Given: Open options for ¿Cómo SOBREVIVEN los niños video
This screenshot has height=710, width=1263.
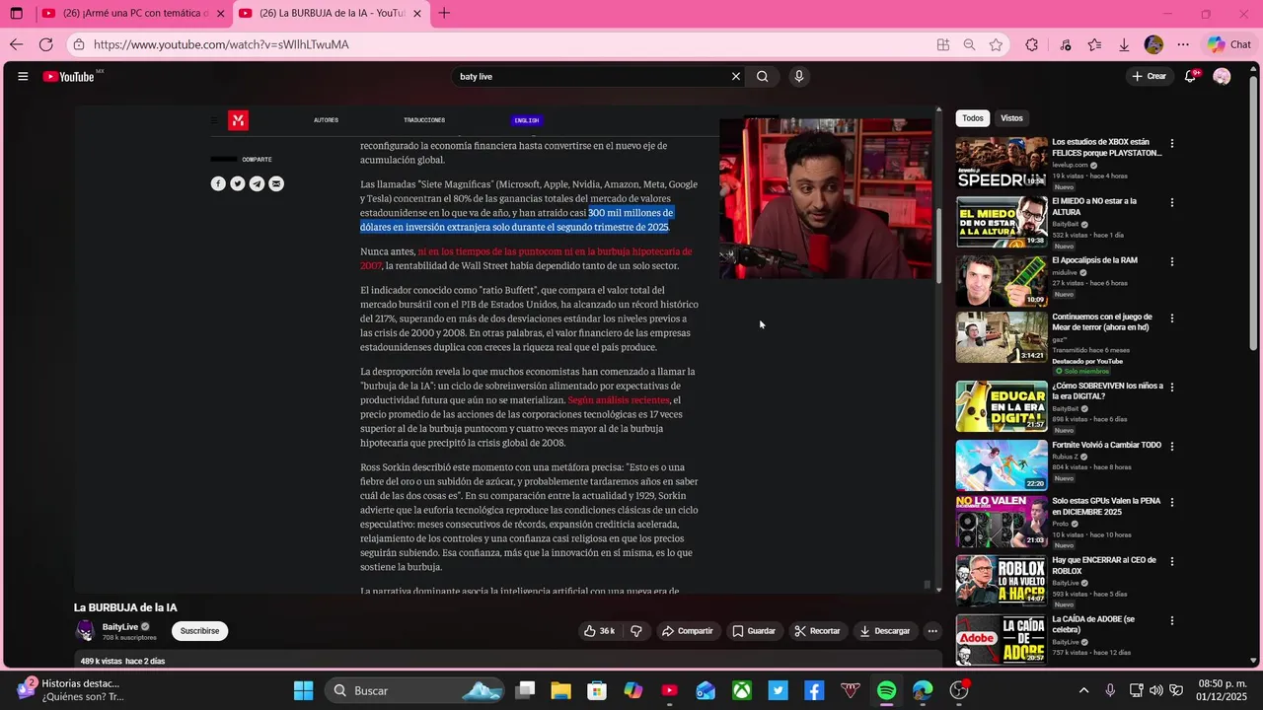Looking at the screenshot, I should point(1172,388).
